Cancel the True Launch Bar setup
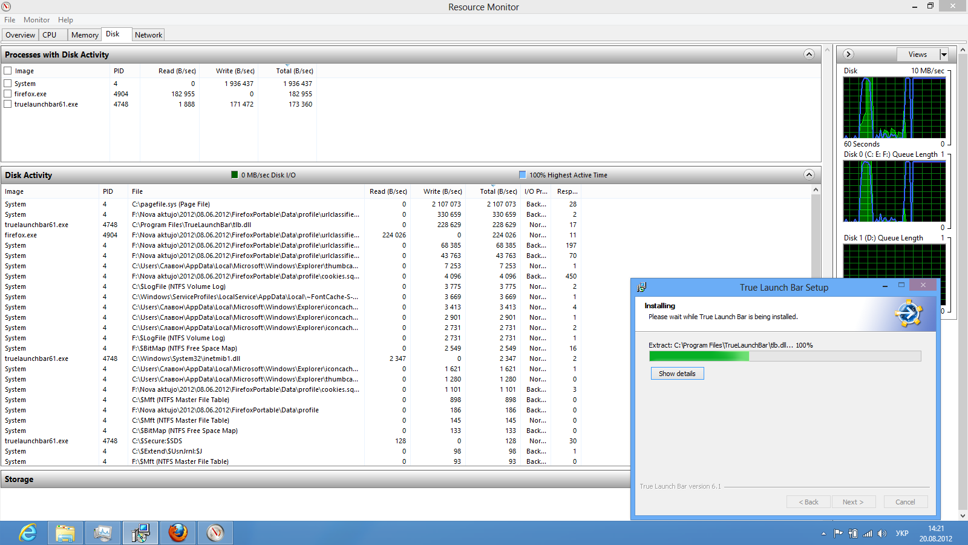The width and height of the screenshot is (968, 545). 905,502
